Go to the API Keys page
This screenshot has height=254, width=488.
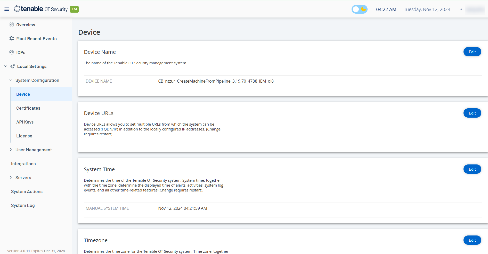pyautogui.click(x=25, y=122)
